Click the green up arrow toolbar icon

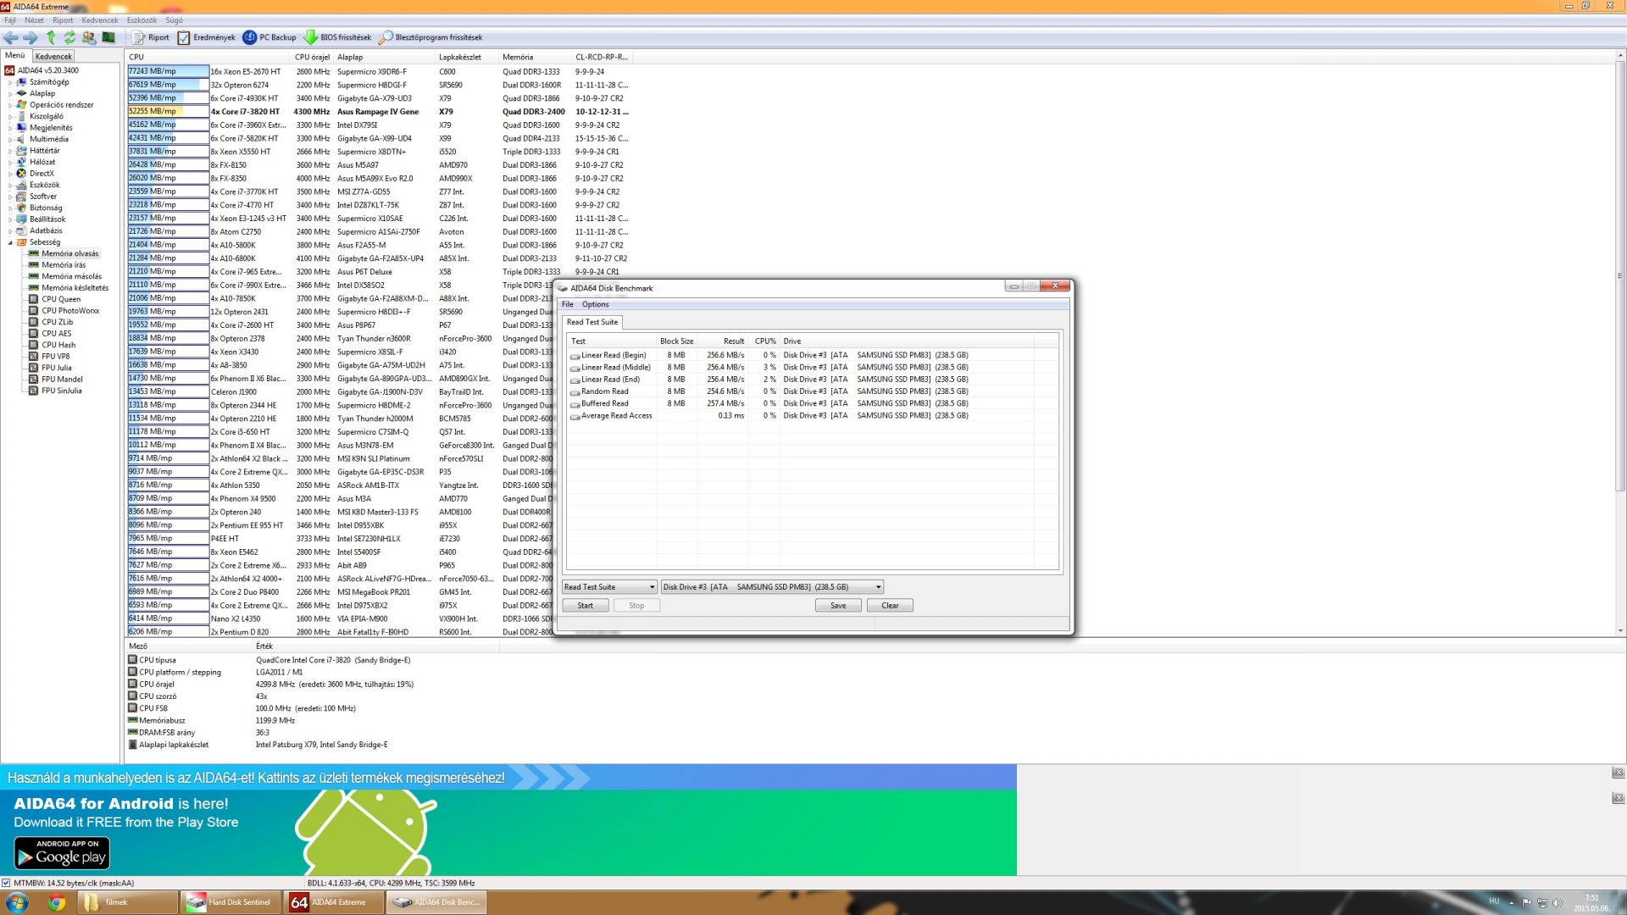[x=51, y=37]
